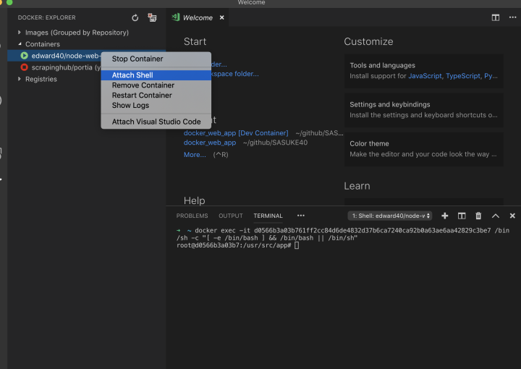521x369 pixels.
Task: Expand Images (Grouped by Repository) node
Action: tap(20, 33)
